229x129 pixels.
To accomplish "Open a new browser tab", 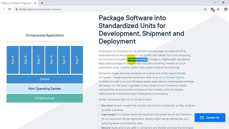I will click(x=42, y=3).
